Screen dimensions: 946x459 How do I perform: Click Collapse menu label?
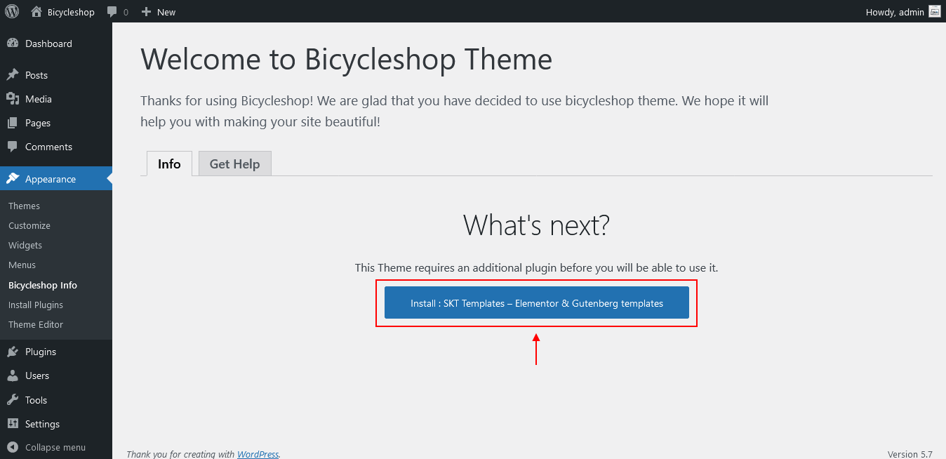(55, 447)
